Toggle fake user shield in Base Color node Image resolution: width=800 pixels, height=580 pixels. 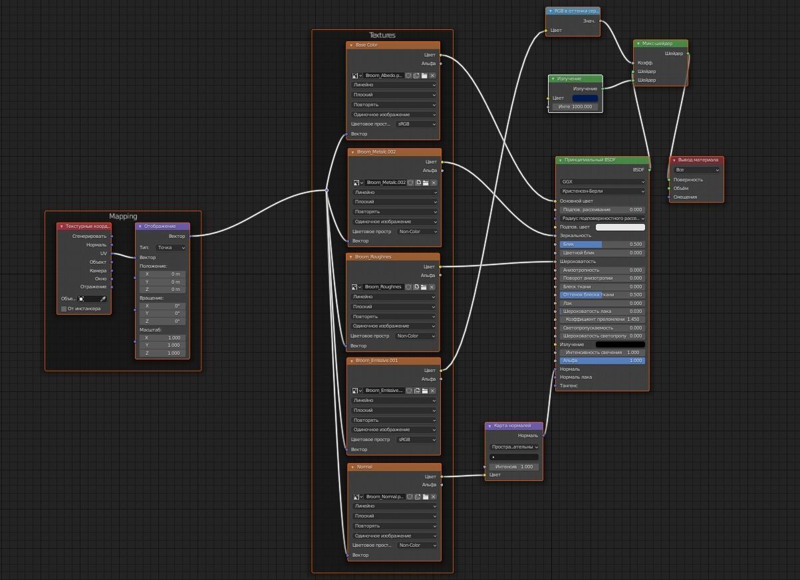tap(409, 76)
